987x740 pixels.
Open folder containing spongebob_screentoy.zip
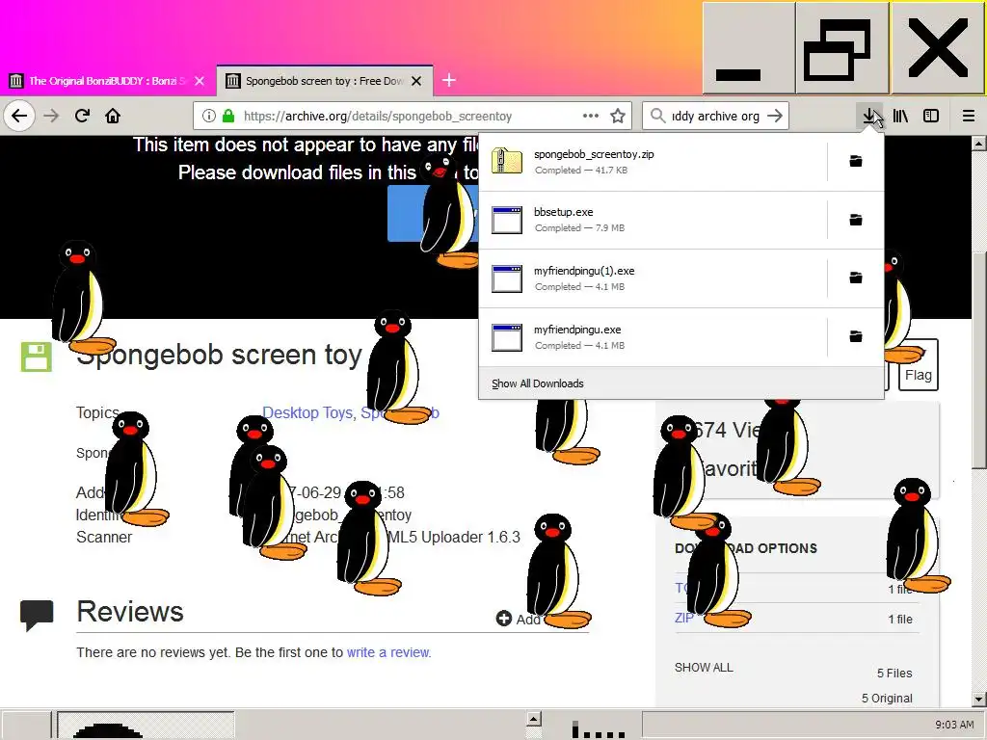pos(856,161)
